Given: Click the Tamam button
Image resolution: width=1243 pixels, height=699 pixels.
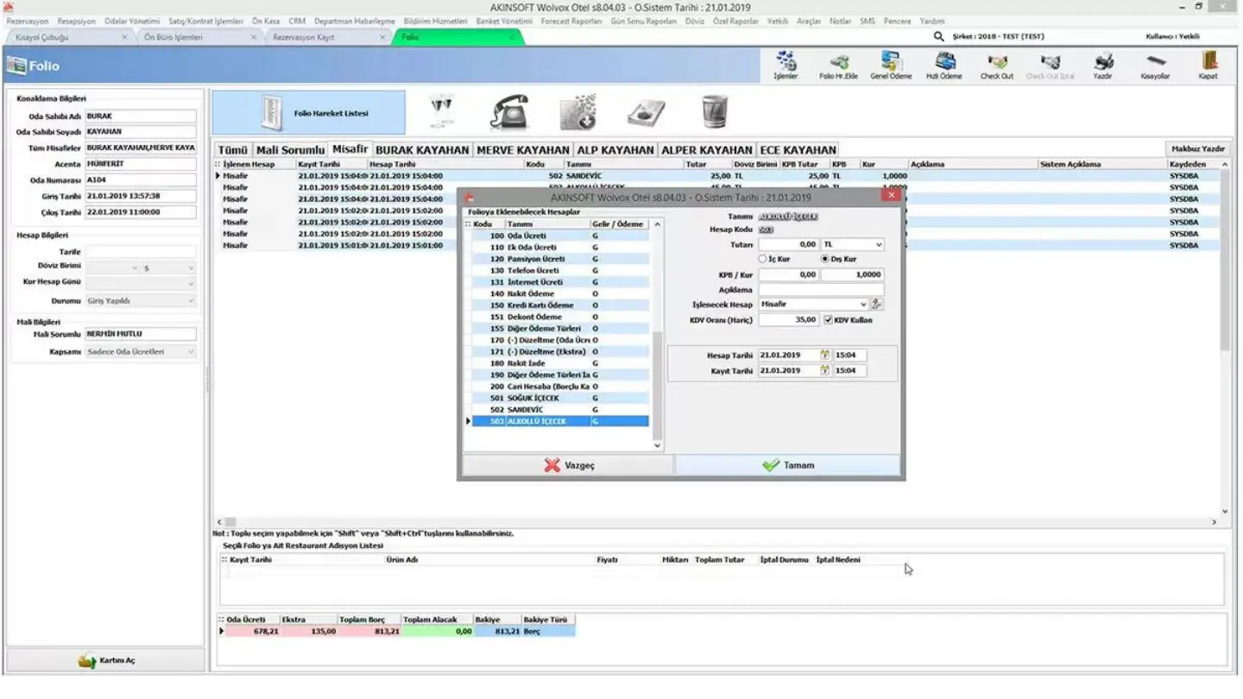Looking at the screenshot, I should pyautogui.click(x=787, y=465).
